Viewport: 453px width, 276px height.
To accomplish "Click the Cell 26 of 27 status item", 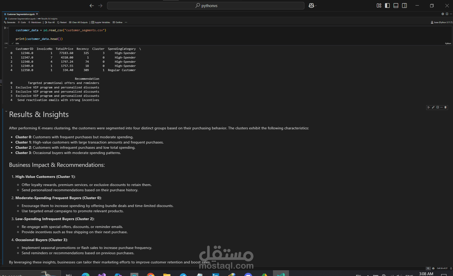I will pyautogui.click(x=442, y=268).
